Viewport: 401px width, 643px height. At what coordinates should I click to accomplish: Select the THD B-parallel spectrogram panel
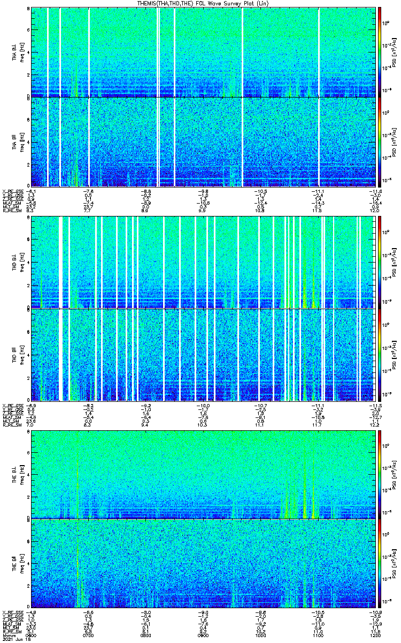pyautogui.click(x=203, y=355)
